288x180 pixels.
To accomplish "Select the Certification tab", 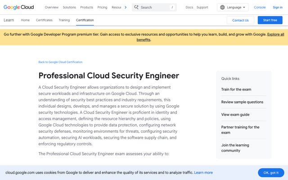I will 85,20.
